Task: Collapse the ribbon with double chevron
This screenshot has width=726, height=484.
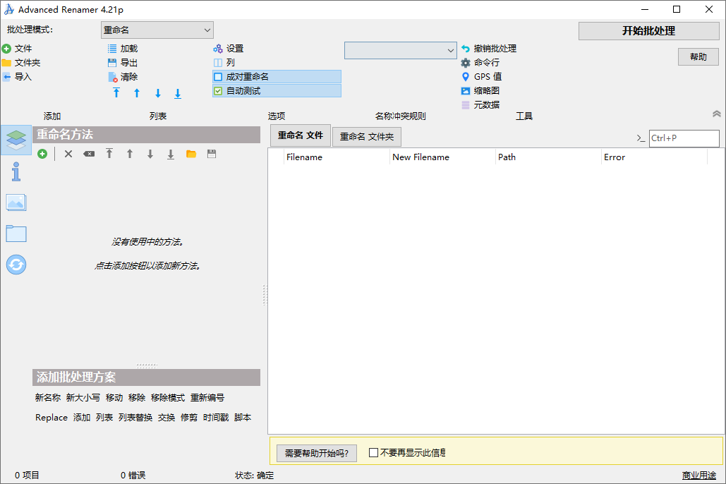Action: coord(716,114)
